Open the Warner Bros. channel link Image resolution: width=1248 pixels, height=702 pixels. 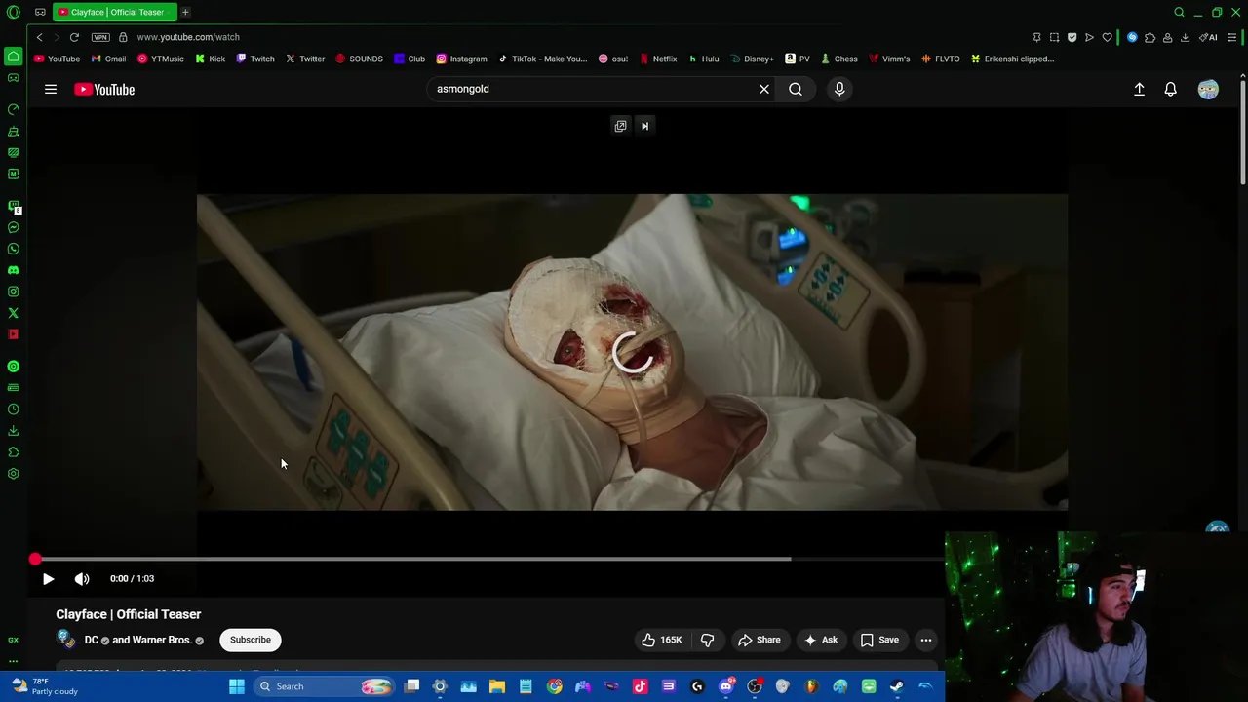165,640
